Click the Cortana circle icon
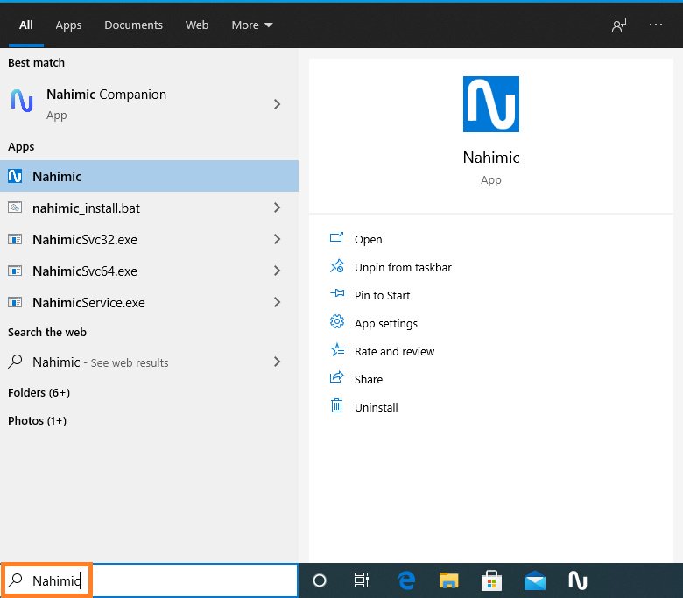Screen dimensions: 683x598 click(320, 580)
